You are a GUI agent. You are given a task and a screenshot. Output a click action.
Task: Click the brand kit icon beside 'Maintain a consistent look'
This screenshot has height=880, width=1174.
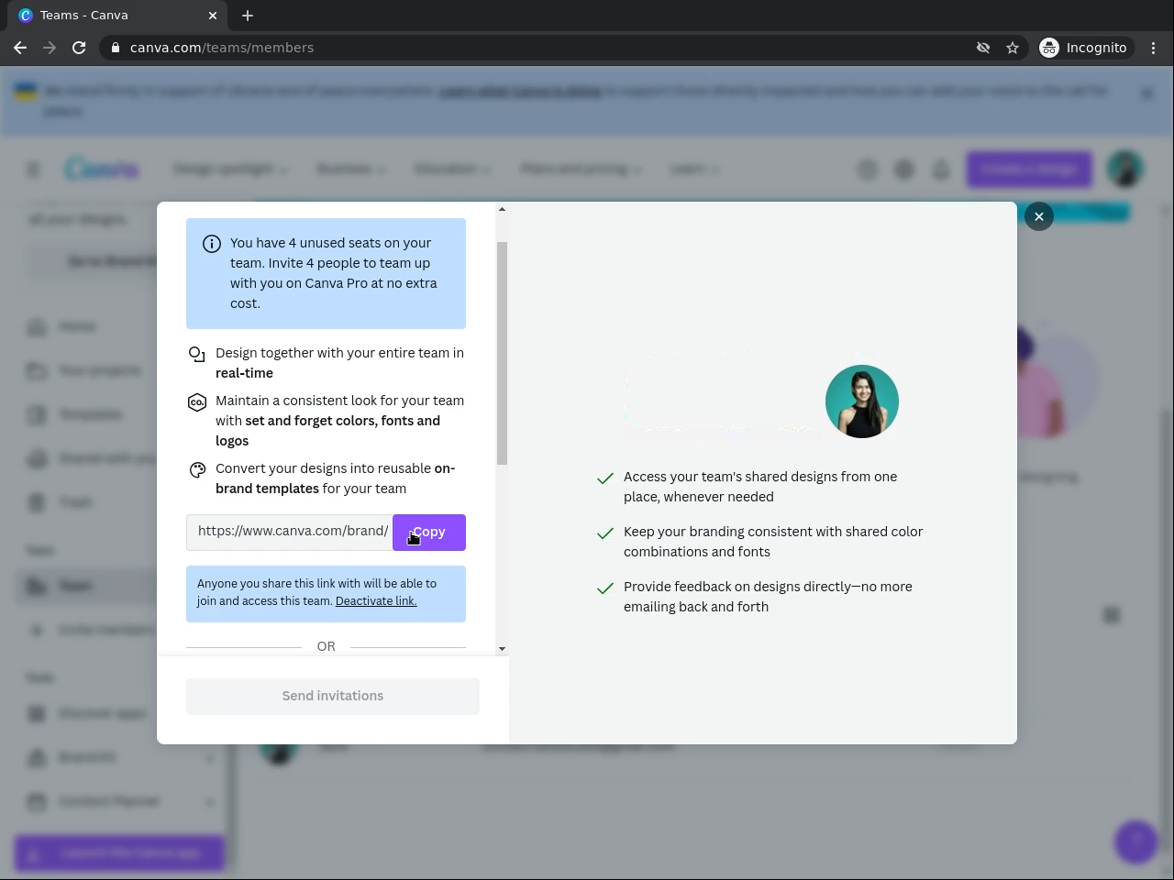(x=196, y=402)
